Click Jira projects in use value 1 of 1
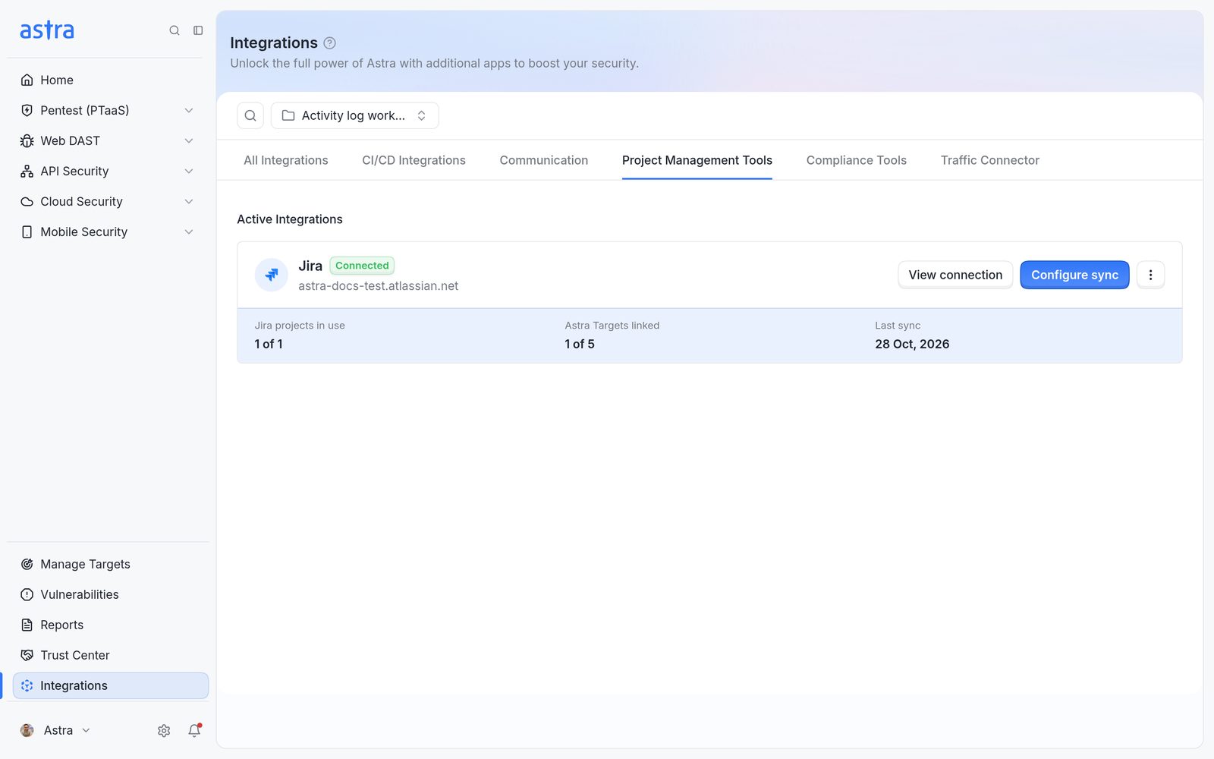 point(269,344)
